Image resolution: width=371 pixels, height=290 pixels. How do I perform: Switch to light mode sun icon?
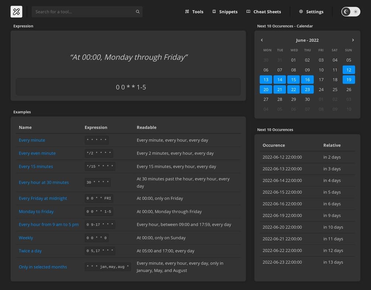coord(355,12)
